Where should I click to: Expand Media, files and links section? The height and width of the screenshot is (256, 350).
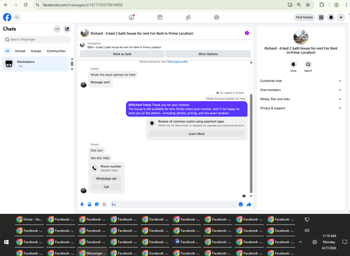coord(300,99)
